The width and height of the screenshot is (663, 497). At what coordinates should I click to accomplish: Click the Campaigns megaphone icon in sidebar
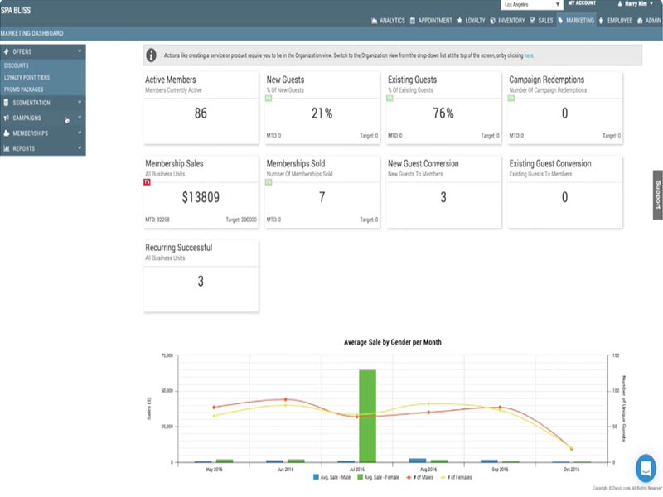7,118
